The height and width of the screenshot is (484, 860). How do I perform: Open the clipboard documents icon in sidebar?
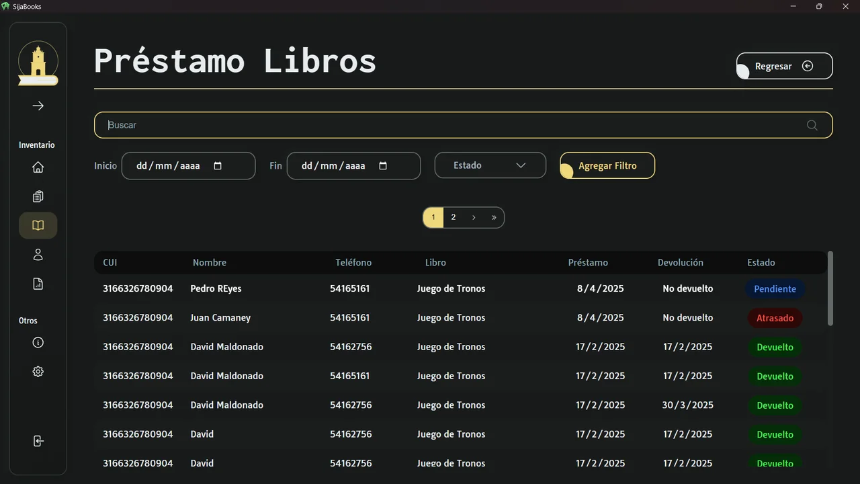38,196
